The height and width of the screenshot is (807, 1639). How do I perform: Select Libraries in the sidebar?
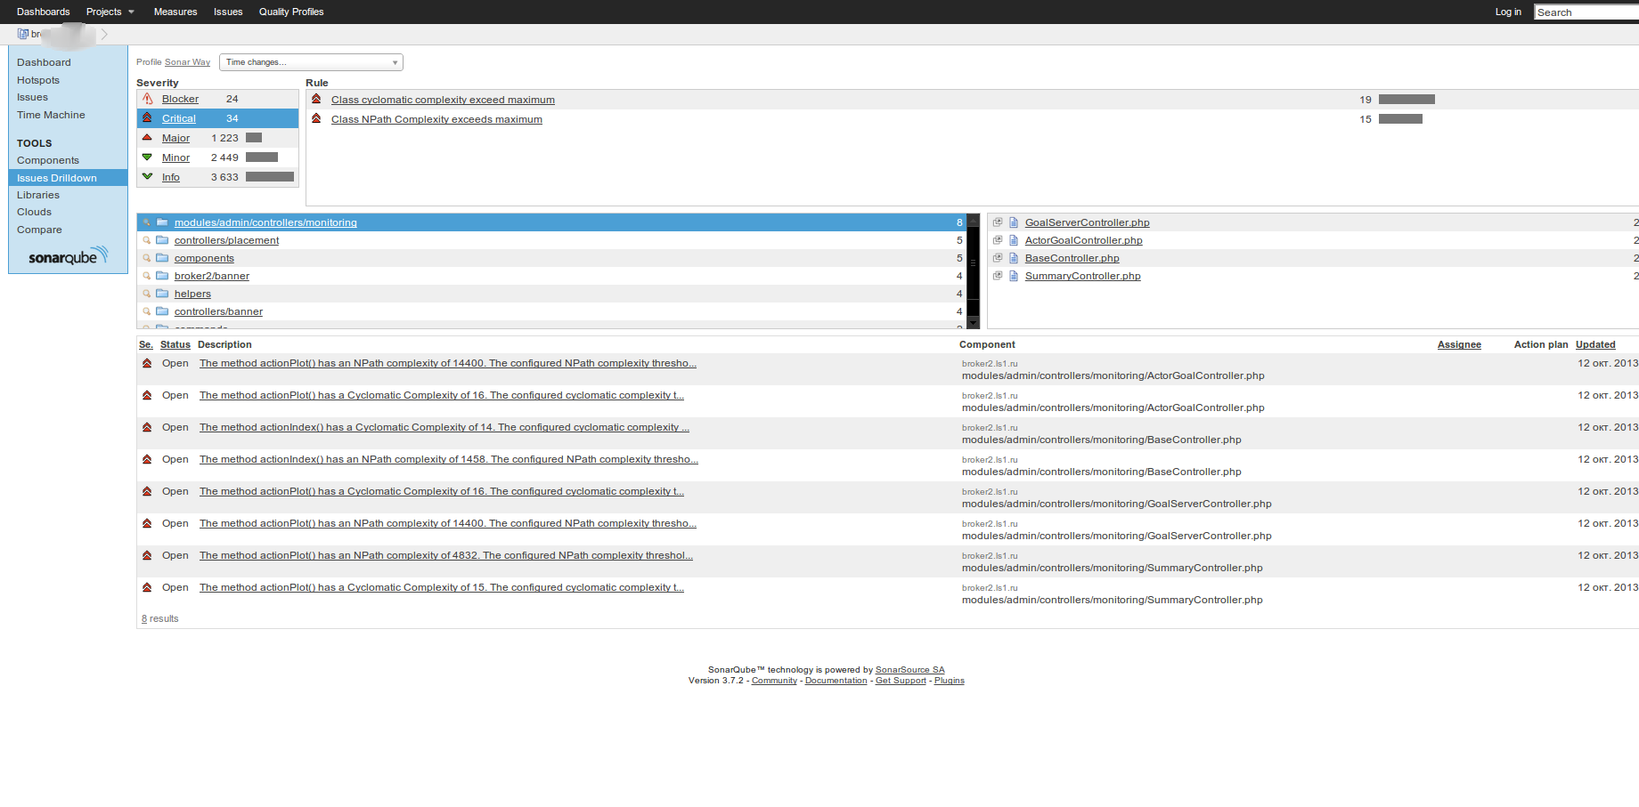click(x=38, y=195)
